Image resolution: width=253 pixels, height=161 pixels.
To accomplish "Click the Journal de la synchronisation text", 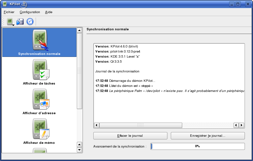I will (117, 71).
